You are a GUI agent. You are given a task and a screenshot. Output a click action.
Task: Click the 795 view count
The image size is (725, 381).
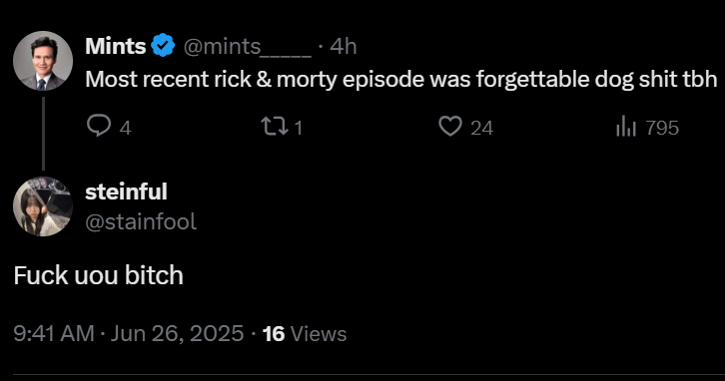pos(662,128)
